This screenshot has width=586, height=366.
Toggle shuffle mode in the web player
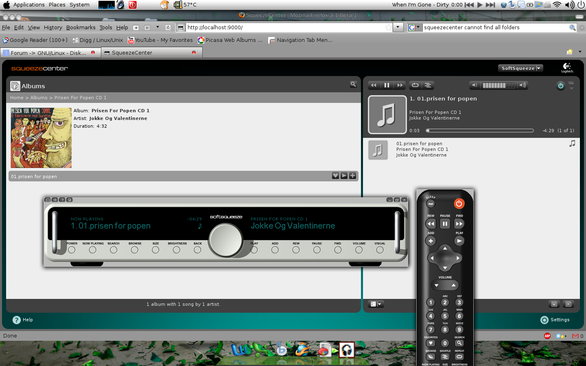(x=428, y=85)
